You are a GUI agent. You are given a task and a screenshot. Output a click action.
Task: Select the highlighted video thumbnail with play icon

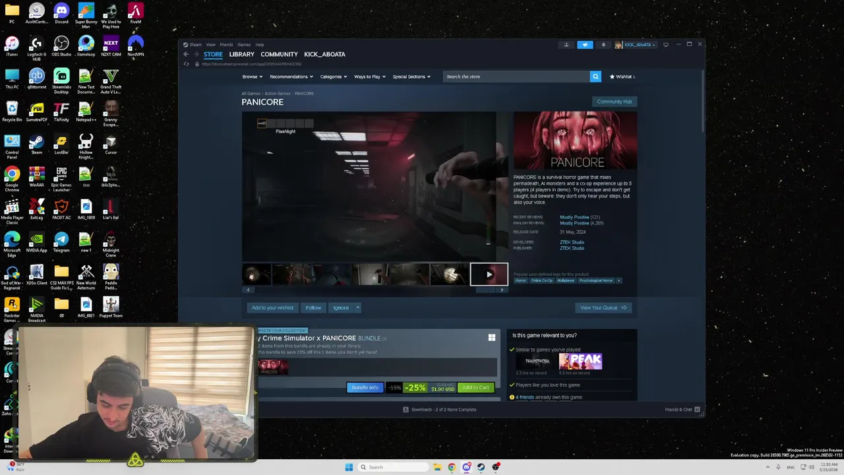point(489,274)
